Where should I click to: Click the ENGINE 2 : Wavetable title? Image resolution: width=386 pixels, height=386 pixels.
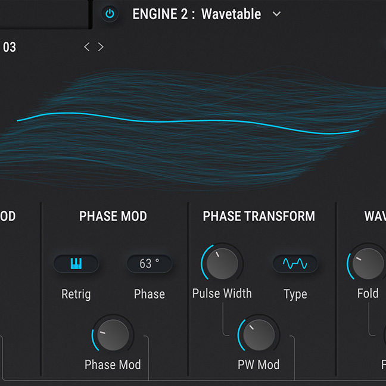(x=197, y=14)
